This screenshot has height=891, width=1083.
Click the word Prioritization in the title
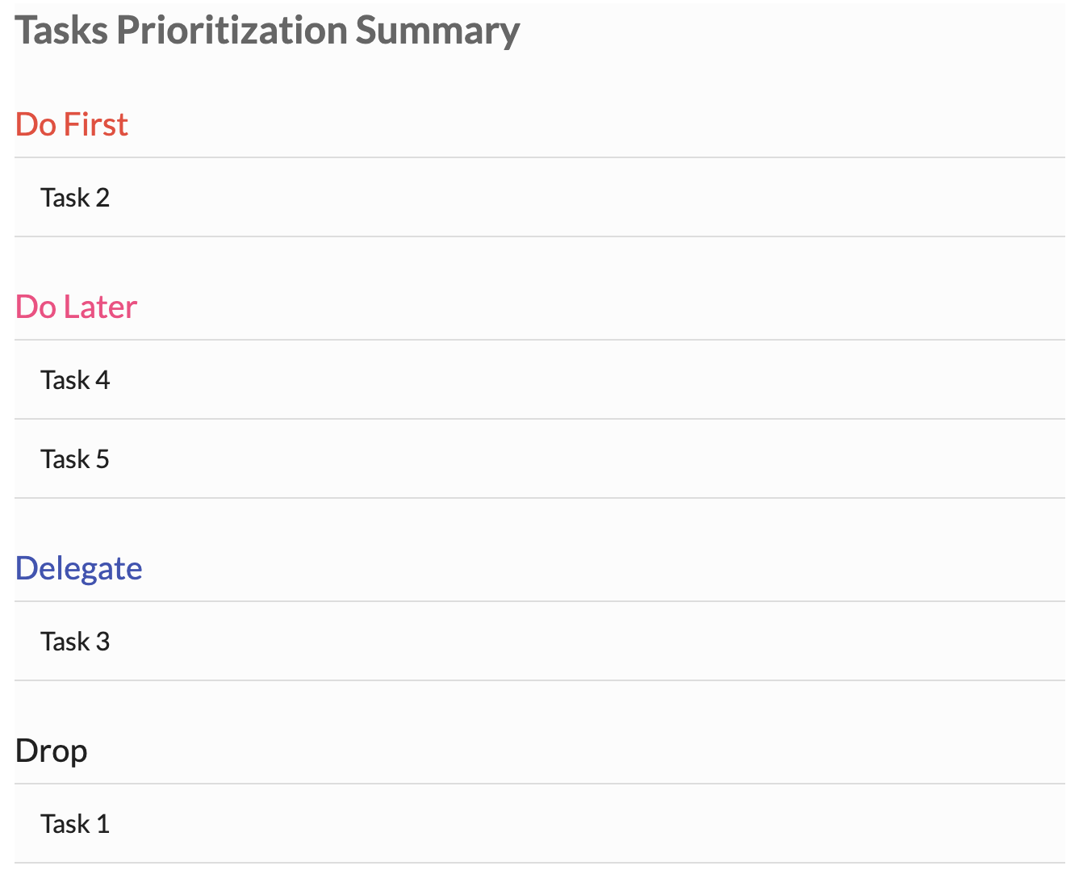pyautogui.click(x=232, y=31)
